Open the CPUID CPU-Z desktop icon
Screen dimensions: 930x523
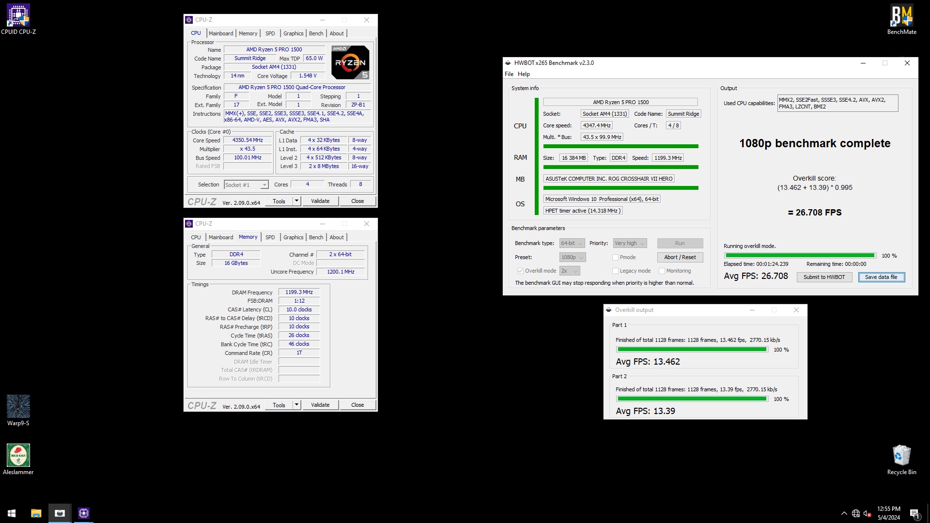[x=18, y=19]
